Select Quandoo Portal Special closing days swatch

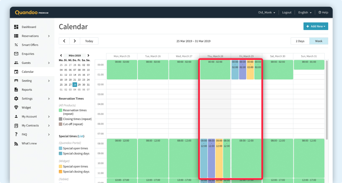click(61, 153)
